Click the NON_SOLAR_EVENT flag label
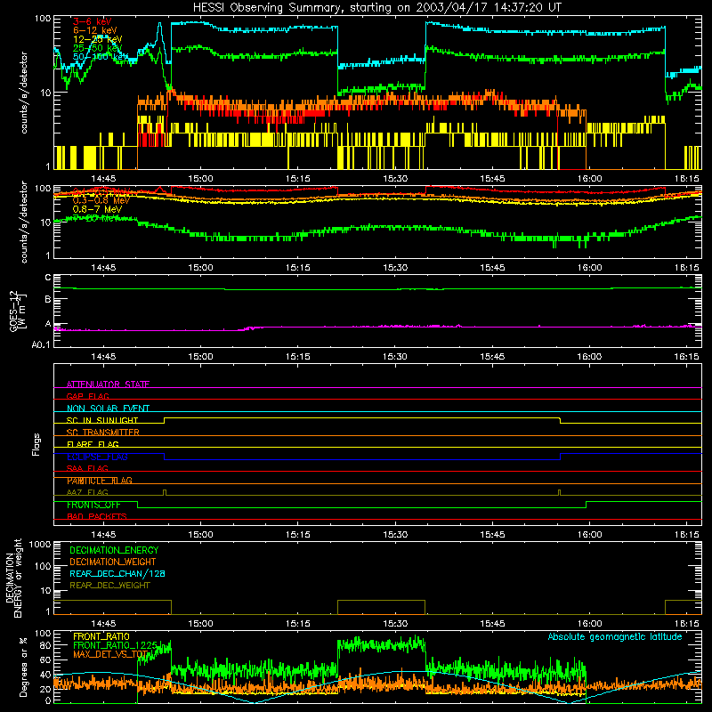This screenshot has width=712, height=712. pyautogui.click(x=108, y=409)
